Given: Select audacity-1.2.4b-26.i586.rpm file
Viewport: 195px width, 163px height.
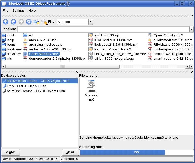Looking at the screenshot, I should pos(50,49).
